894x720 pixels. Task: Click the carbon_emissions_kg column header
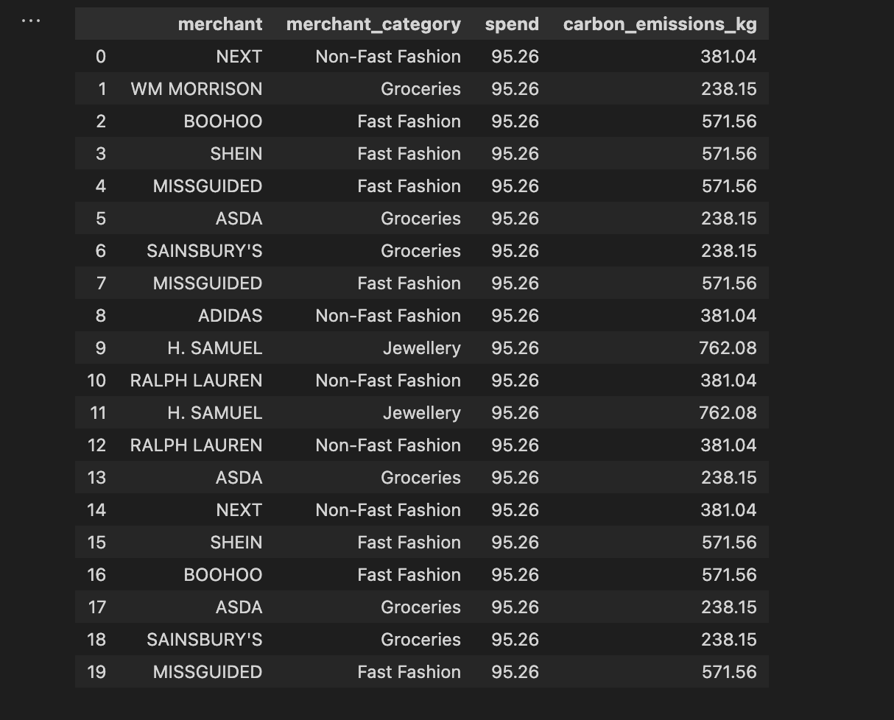coord(660,24)
